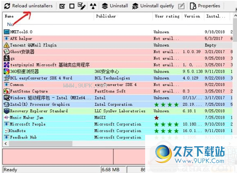Click the Windows driver package Intel icon
237x173 pixels.
(x=7, y=98)
